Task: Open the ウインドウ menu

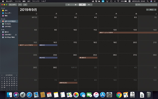Action: [36, 1]
